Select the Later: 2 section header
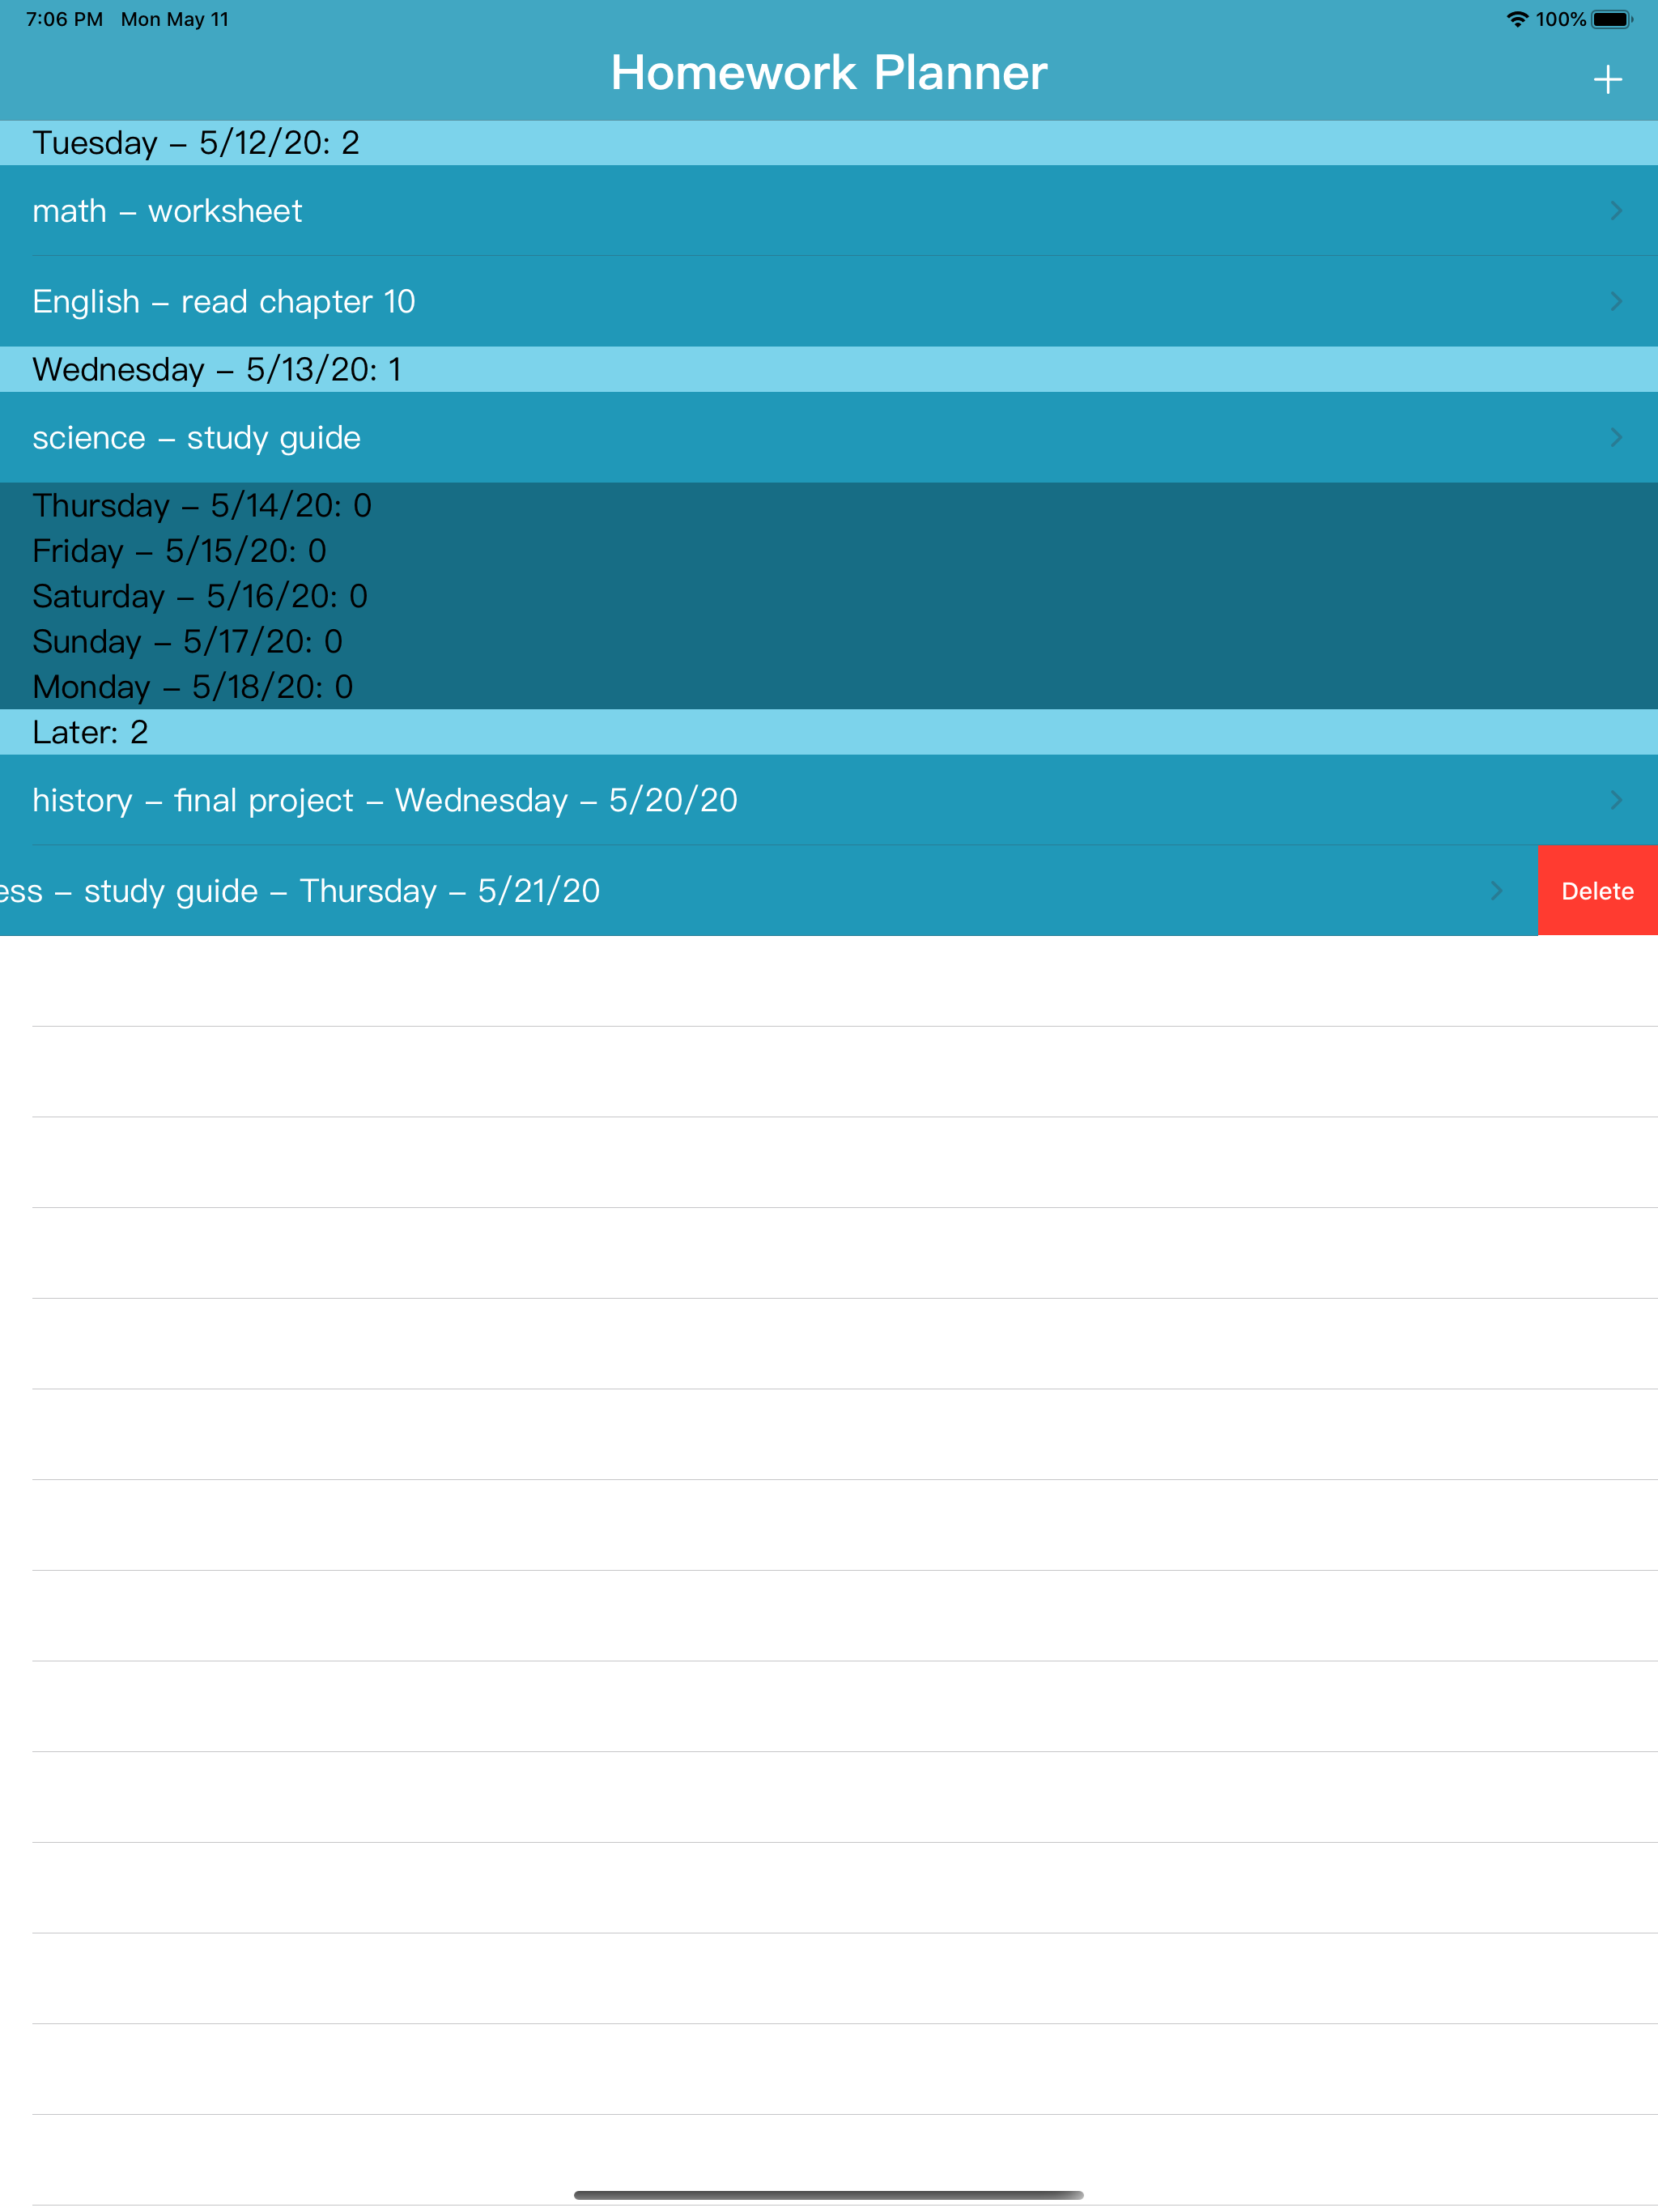The height and width of the screenshot is (2212, 1658). (829, 733)
